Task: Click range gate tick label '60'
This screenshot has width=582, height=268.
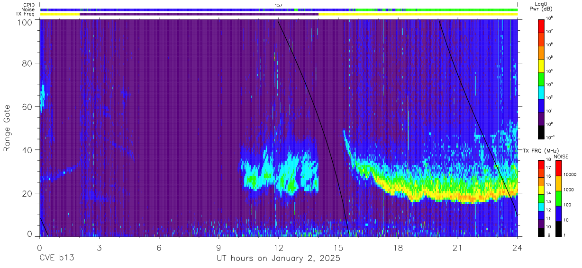Action: pyautogui.click(x=28, y=107)
